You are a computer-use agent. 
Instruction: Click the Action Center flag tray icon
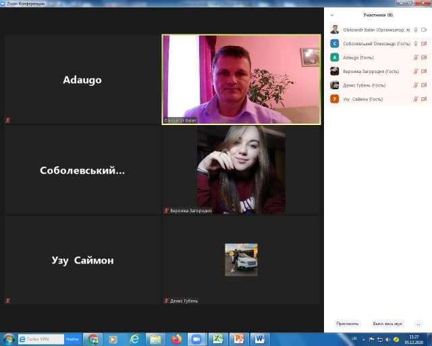(x=371, y=339)
